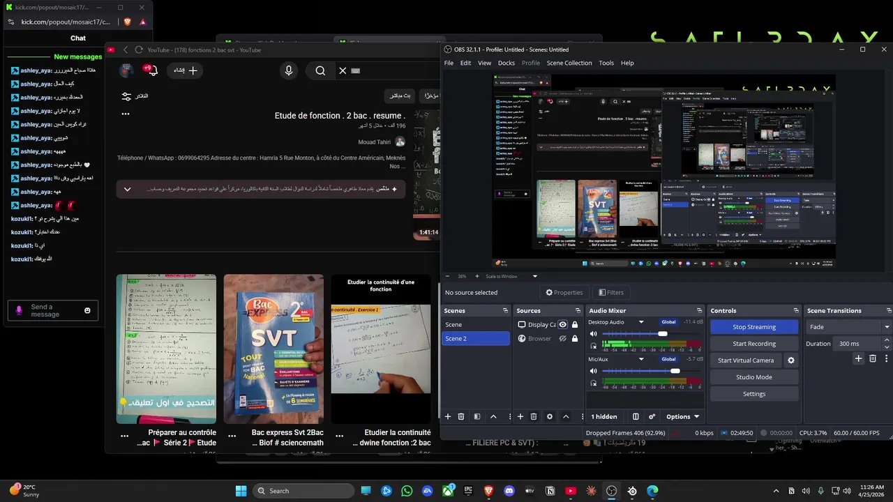Open the OBS File menu
Viewport: 893px width, 502px height.
click(x=449, y=63)
